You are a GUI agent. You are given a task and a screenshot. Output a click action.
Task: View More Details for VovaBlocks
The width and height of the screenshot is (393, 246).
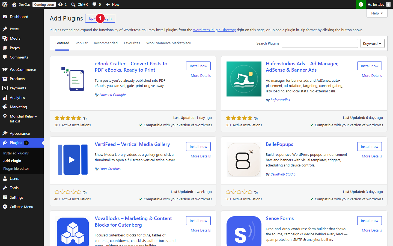201,230
